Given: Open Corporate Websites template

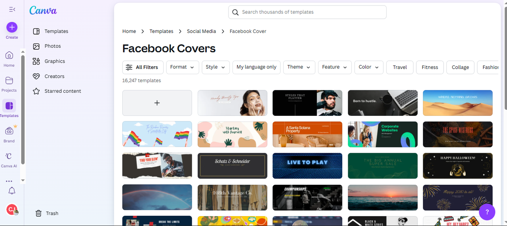Looking at the screenshot, I should tap(383, 134).
